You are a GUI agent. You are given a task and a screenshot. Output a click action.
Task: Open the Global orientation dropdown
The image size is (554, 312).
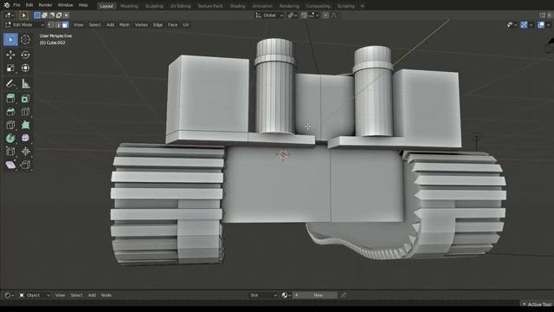tap(269, 16)
